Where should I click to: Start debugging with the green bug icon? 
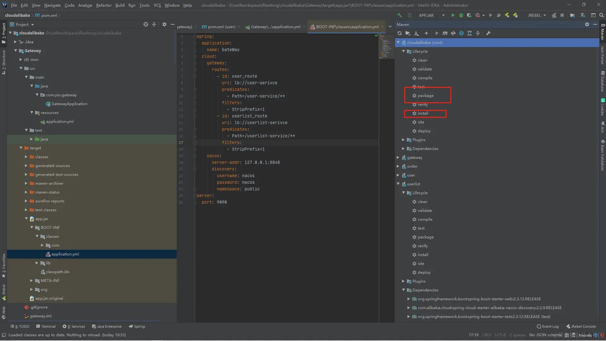pos(461,15)
